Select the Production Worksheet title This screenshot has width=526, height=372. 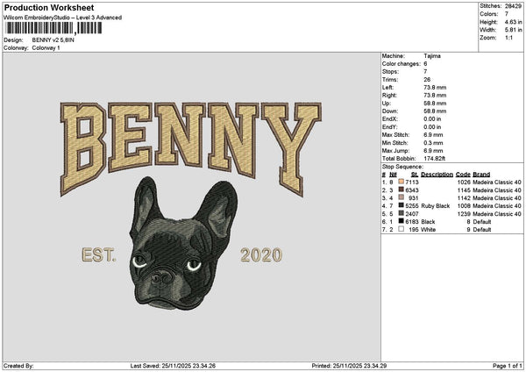tap(49, 7)
